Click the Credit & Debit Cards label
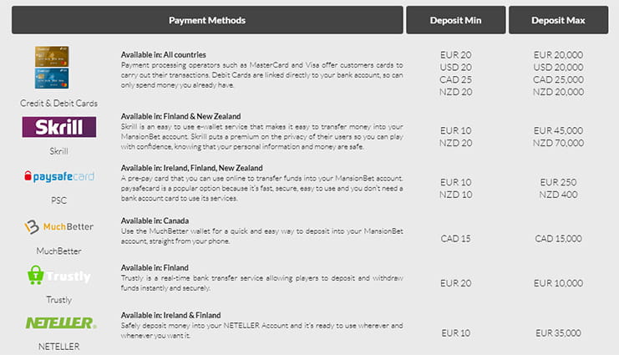 point(58,104)
